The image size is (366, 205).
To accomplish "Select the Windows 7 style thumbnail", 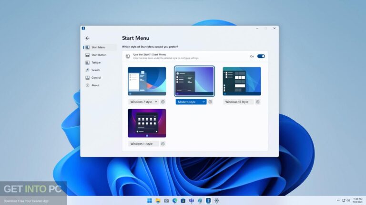I will 147,81.
